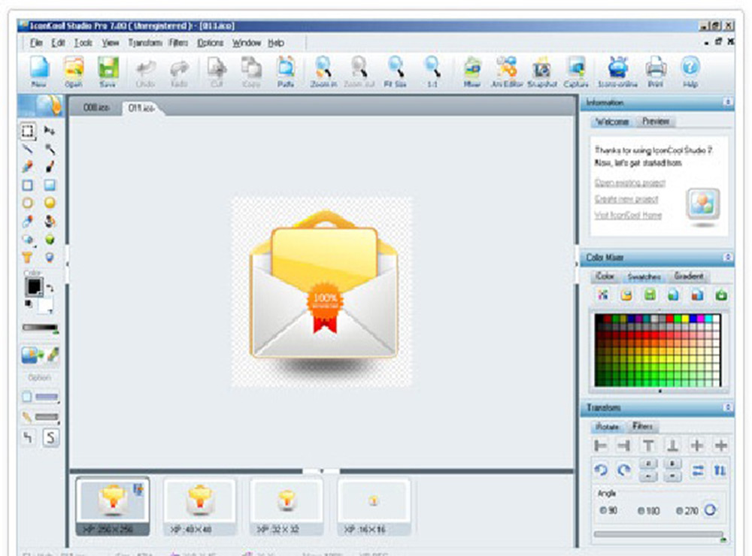
Task: Select the XP 32x32 icon thumbnail
Action: click(287, 507)
